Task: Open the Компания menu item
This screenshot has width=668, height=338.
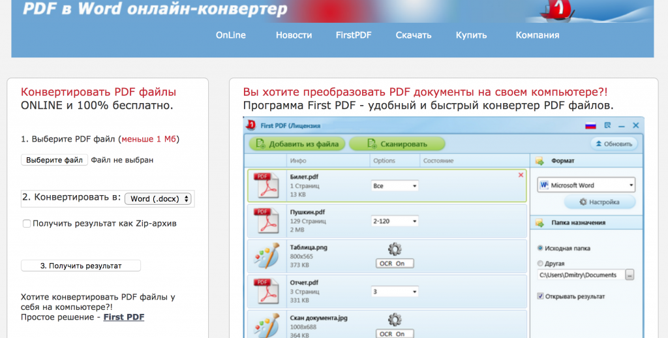Action: tap(538, 35)
